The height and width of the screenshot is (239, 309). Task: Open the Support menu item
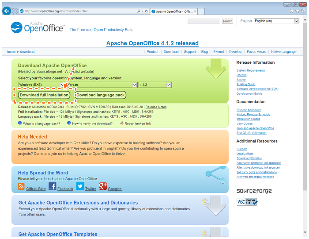pos(190,52)
